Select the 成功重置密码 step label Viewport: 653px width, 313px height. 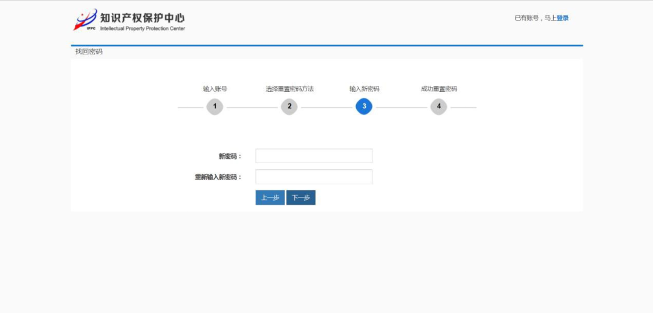click(439, 89)
